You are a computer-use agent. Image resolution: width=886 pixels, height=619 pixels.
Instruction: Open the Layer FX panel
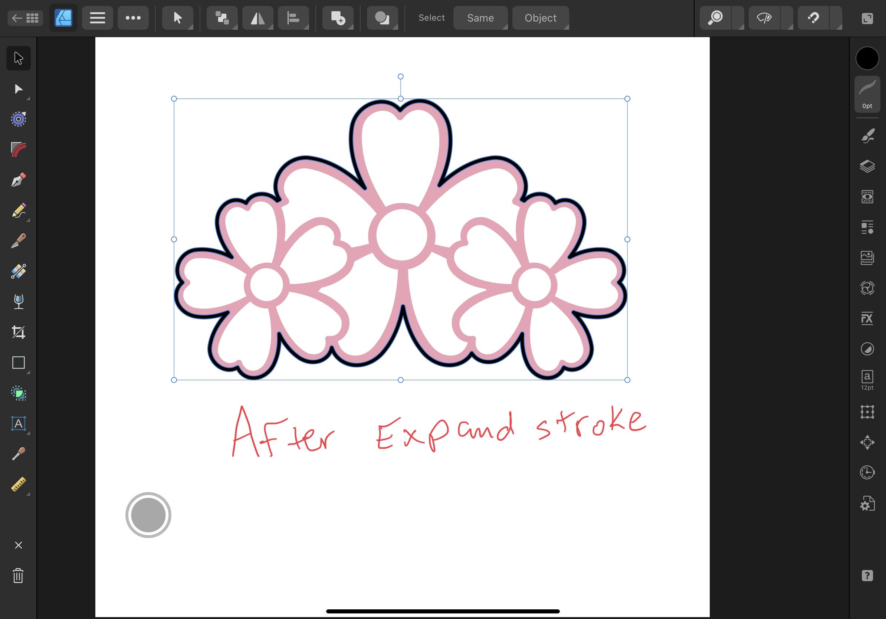pyautogui.click(x=867, y=319)
